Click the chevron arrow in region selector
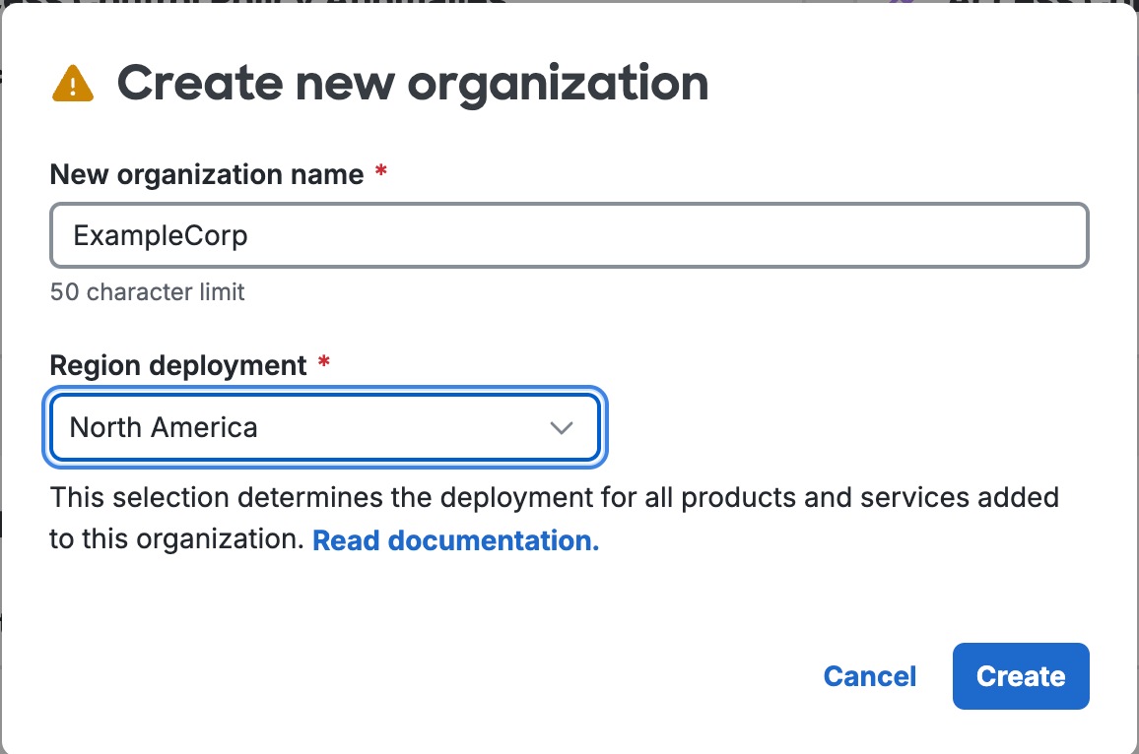Image resolution: width=1139 pixels, height=754 pixels. pyautogui.click(x=561, y=428)
